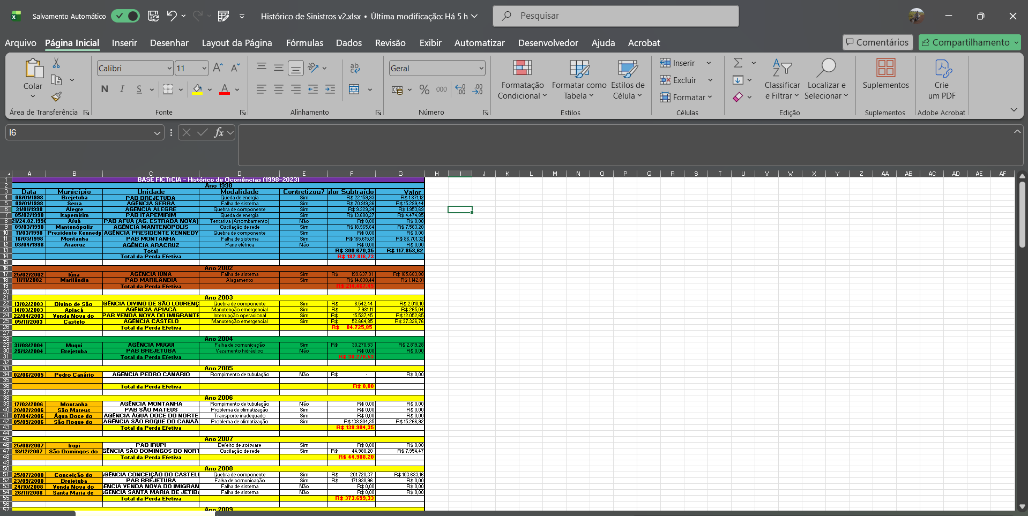This screenshot has height=516, width=1028.
Task: Expand the font size dropdown
Action: [x=204, y=68]
